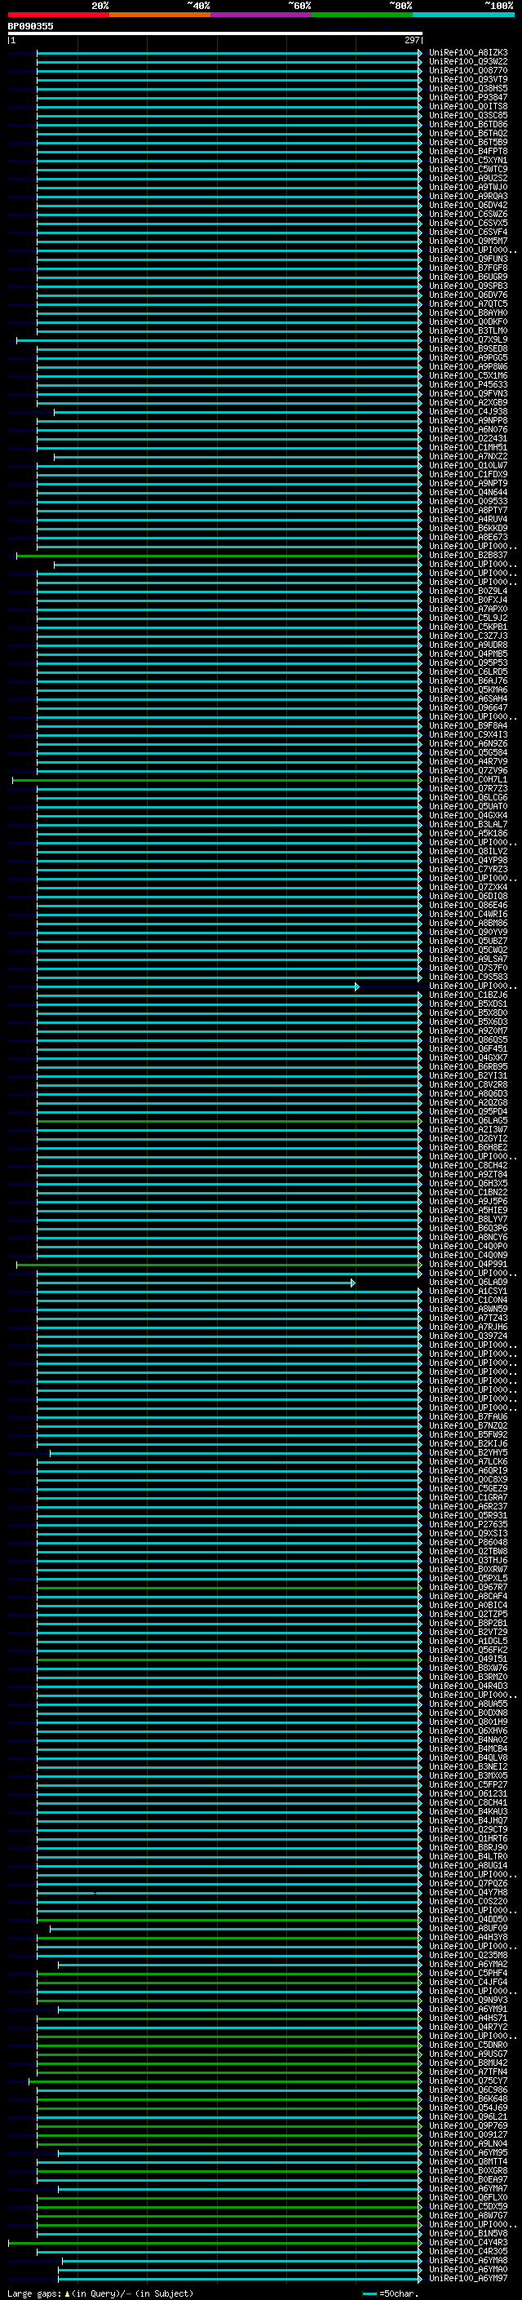Select hit UniRef100_Q08770
The image size is (522, 2300).
point(468,70)
